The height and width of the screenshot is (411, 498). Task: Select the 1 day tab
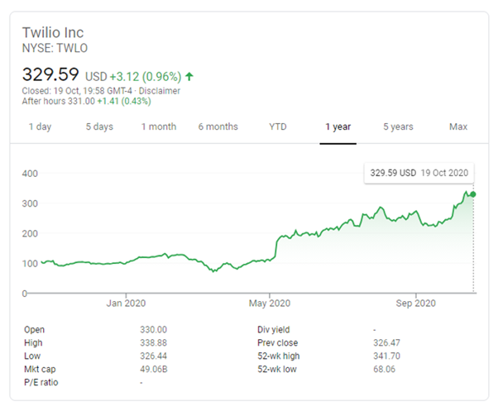(x=40, y=127)
